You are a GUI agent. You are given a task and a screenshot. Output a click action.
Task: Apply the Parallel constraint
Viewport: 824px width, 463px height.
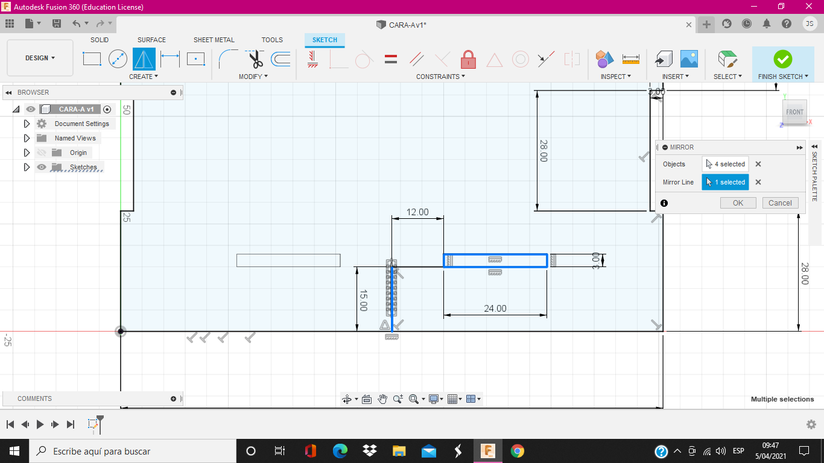point(417,59)
